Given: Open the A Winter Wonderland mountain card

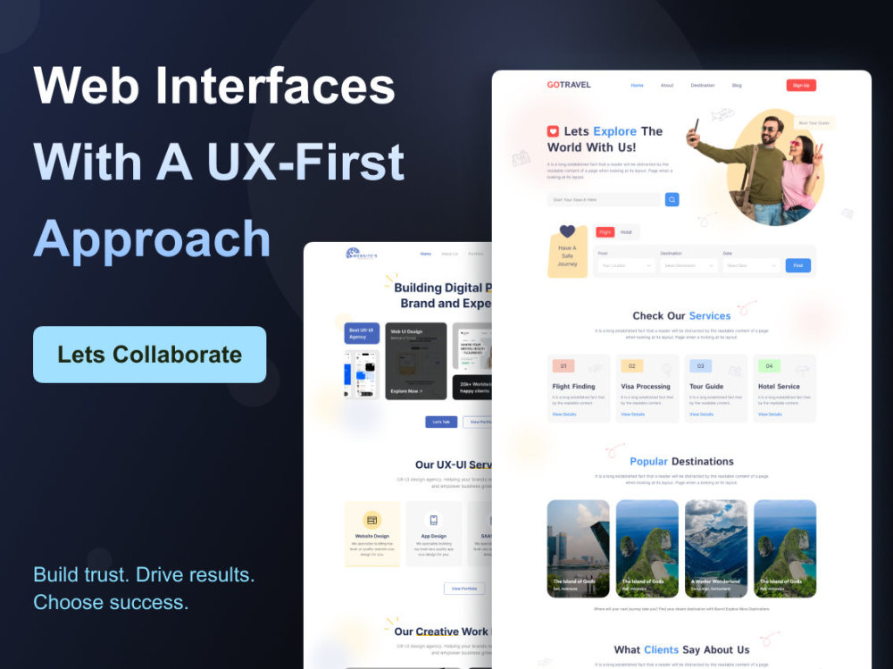Looking at the screenshot, I should click(x=716, y=548).
